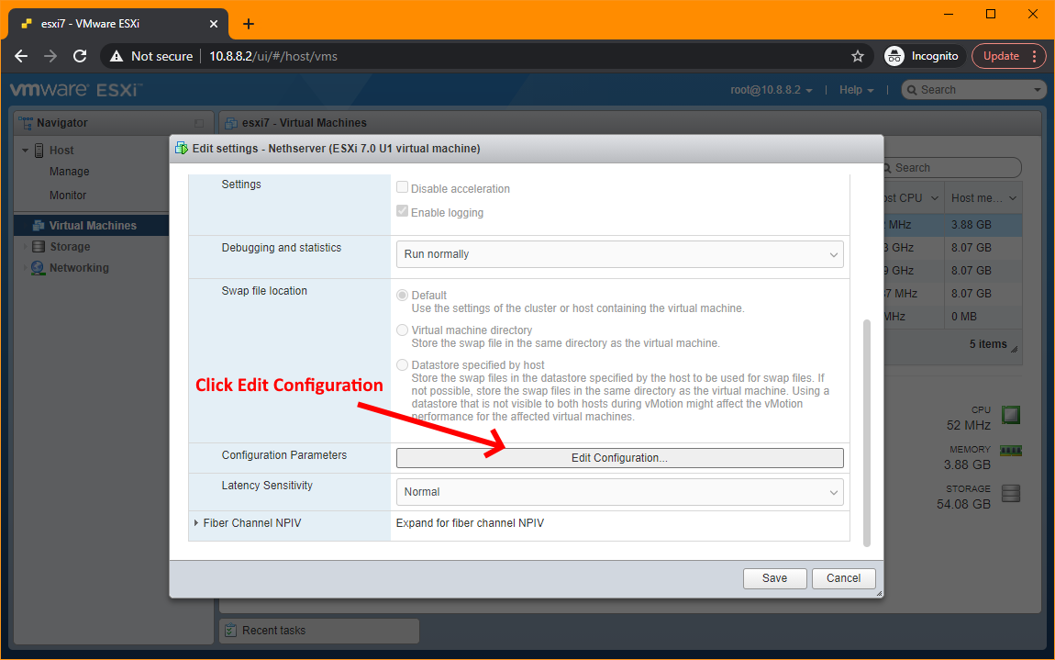Viewport: 1055px width, 660px height.
Task: Select Storage in Navigator
Action: click(70, 247)
